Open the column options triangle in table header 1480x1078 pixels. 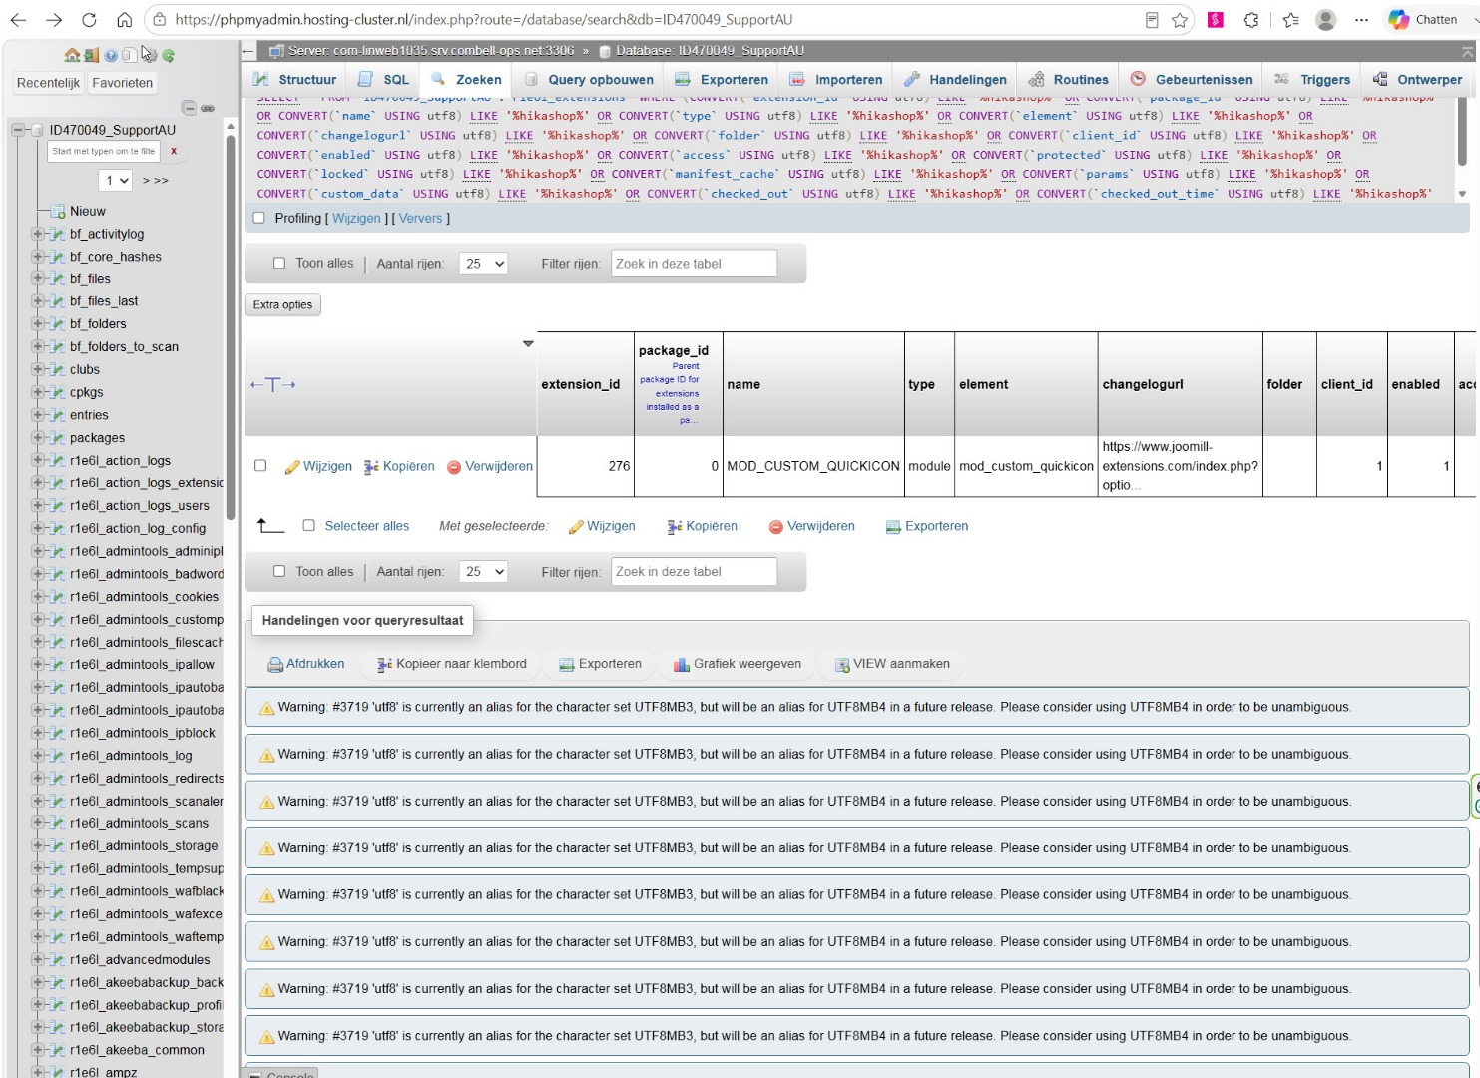coord(528,344)
